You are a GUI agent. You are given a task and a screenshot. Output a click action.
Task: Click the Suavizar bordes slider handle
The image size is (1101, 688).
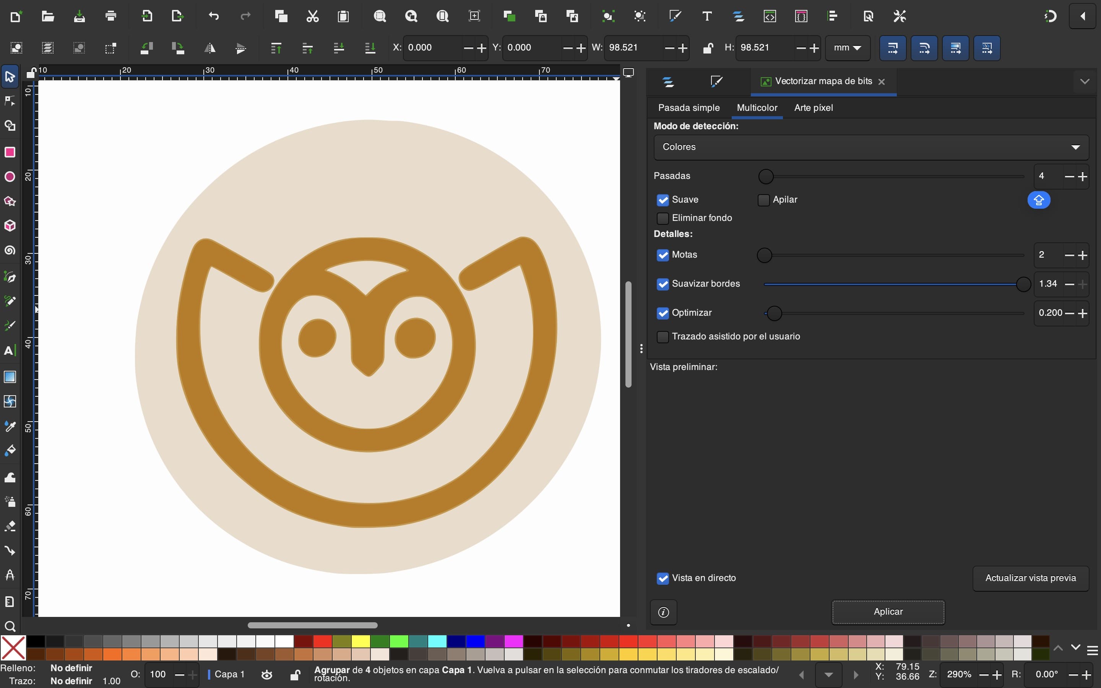click(x=1023, y=284)
